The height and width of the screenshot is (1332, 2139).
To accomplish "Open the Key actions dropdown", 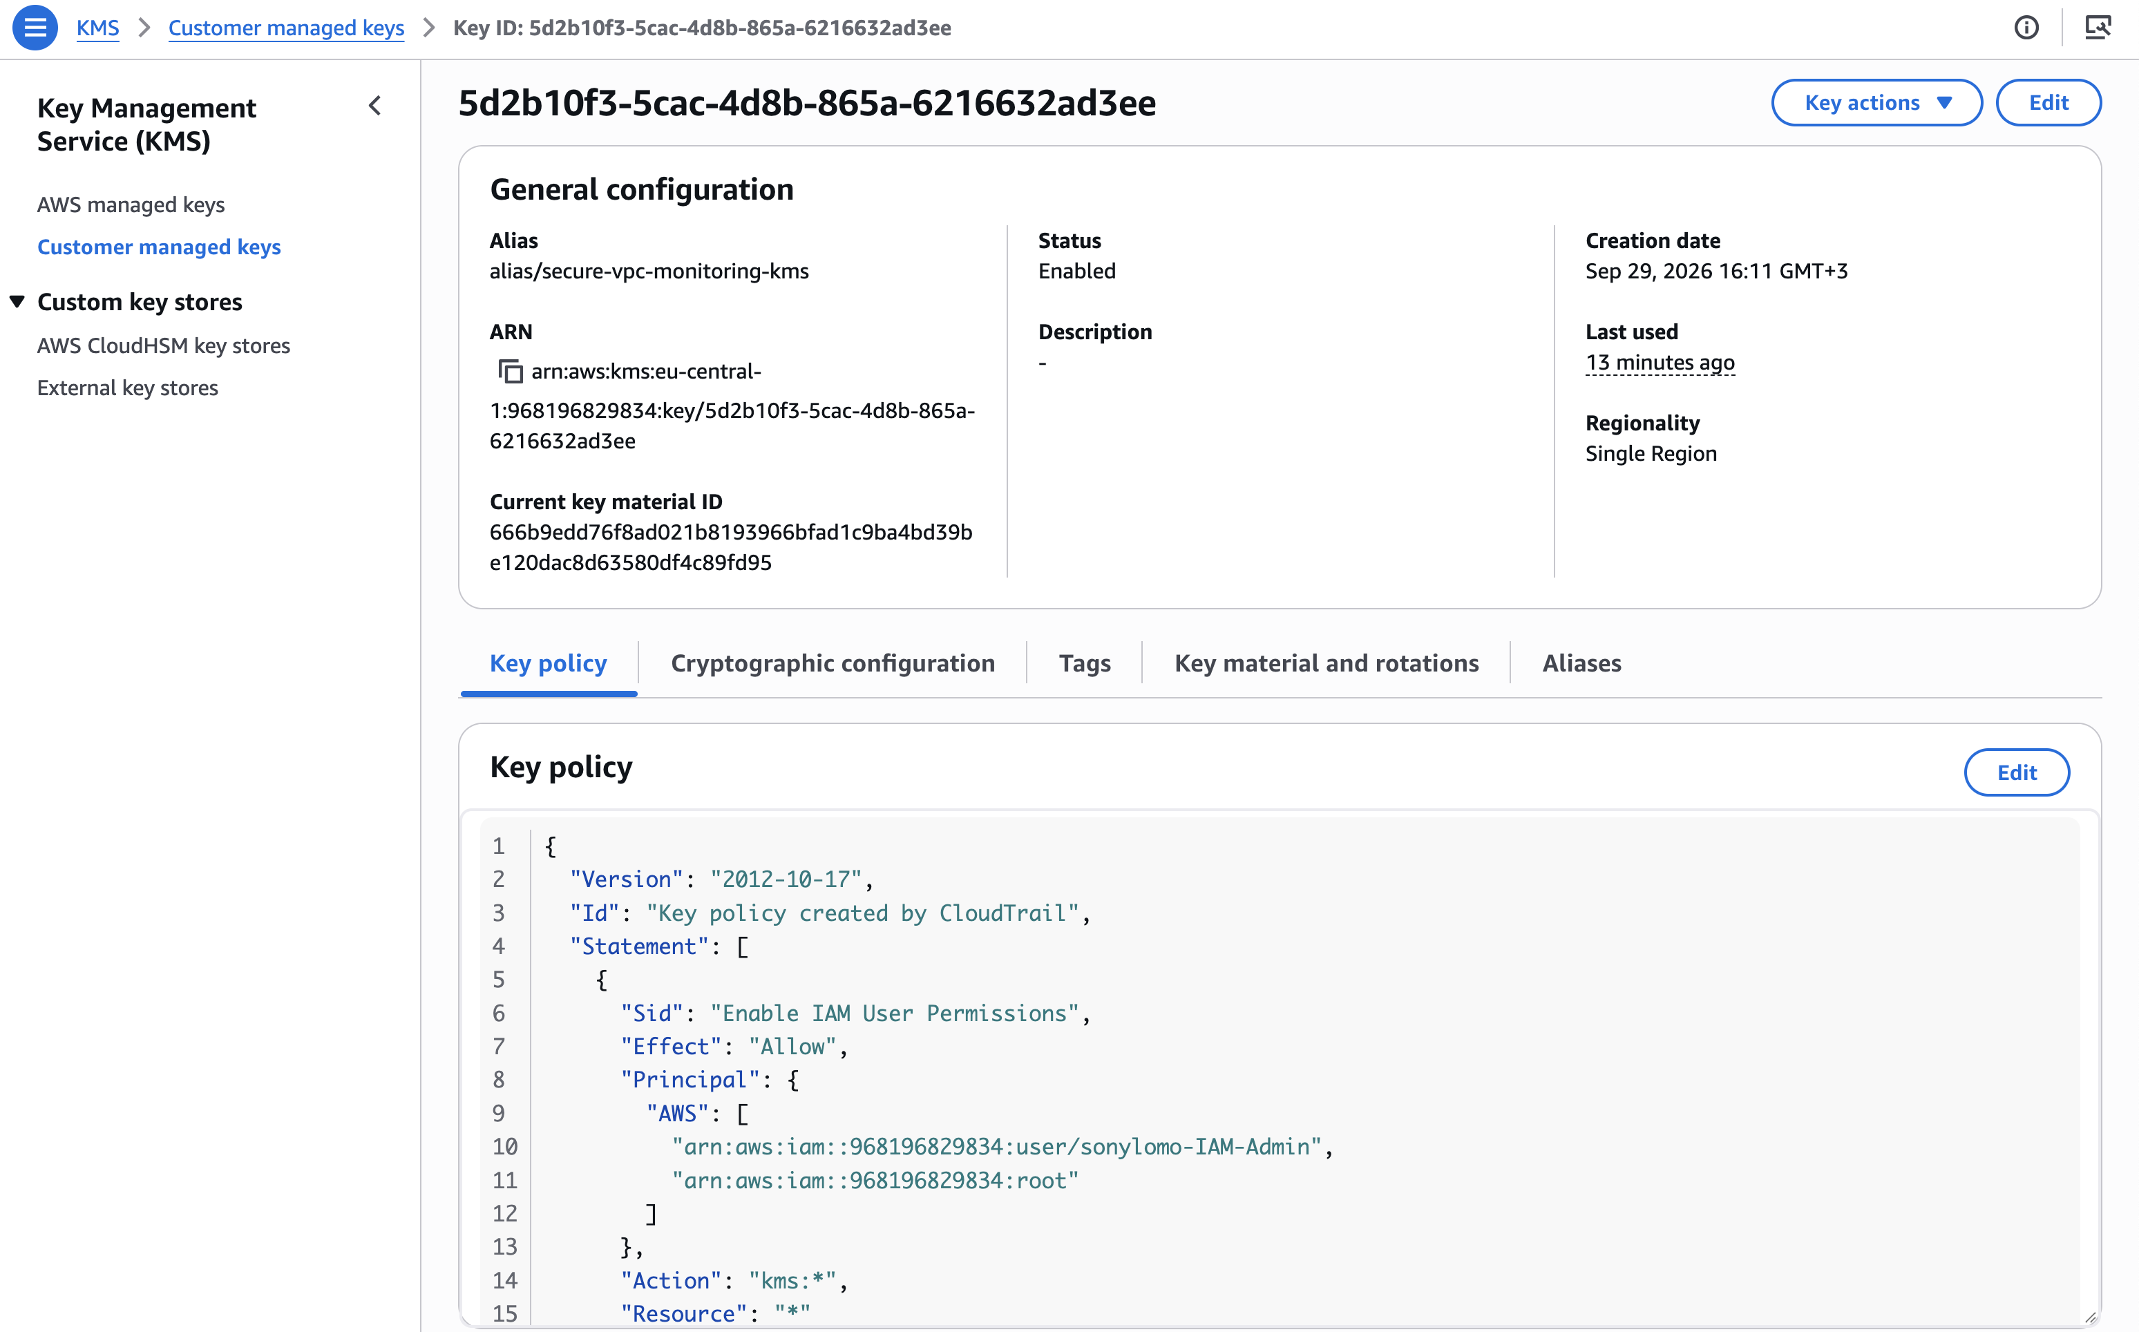I will 1876,102.
